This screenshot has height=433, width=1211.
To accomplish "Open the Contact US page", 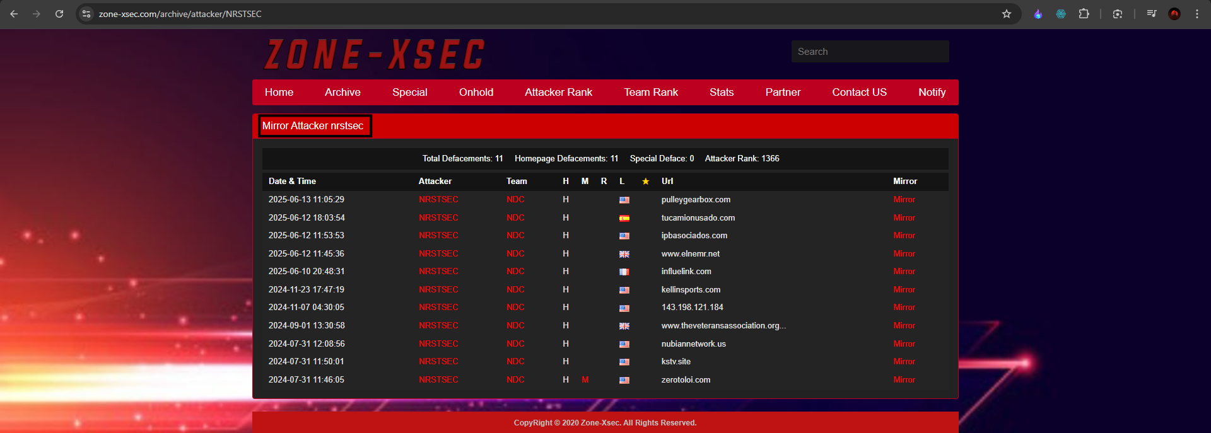I will tap(859, 92).
